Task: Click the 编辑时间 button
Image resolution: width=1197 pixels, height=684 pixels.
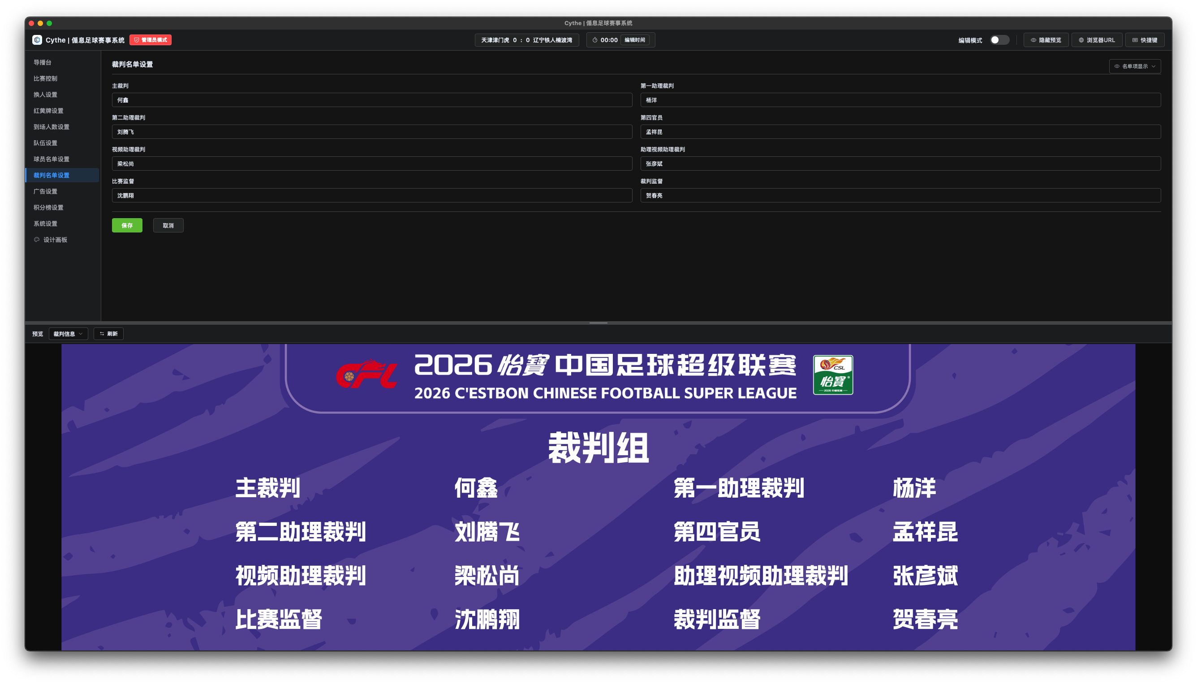Action: click(x=635, y=40)
